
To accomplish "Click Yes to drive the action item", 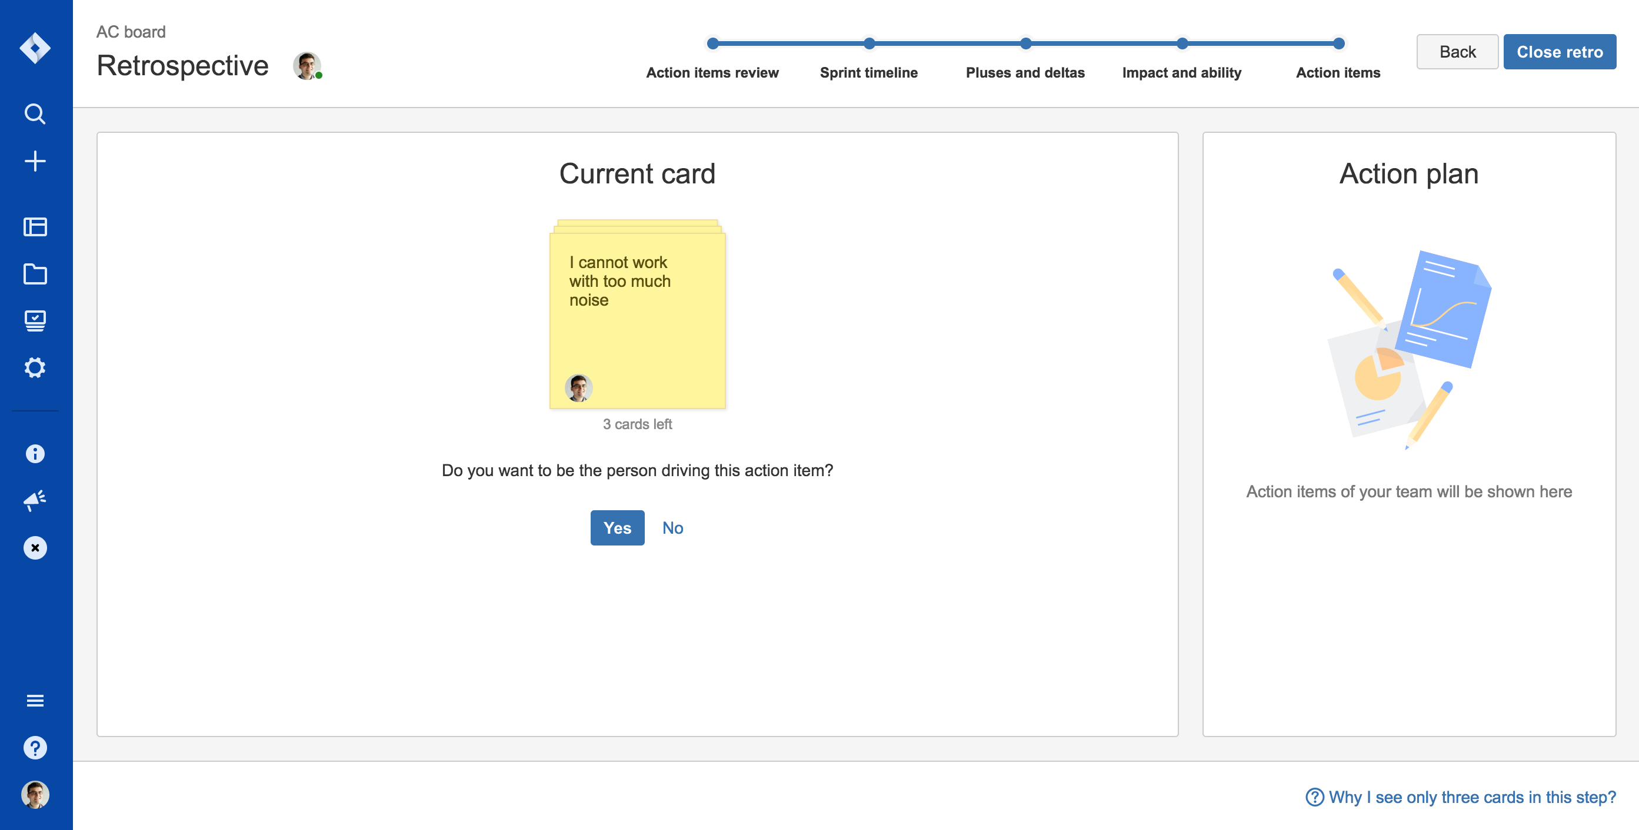I will pos(617,527).
